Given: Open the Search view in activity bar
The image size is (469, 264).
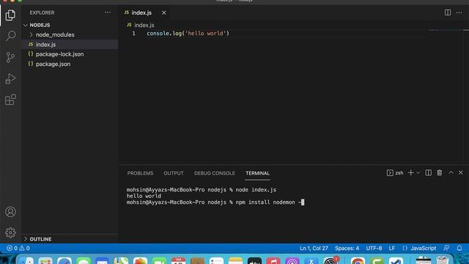Looking at the screenshot, I should click(10, 36).
